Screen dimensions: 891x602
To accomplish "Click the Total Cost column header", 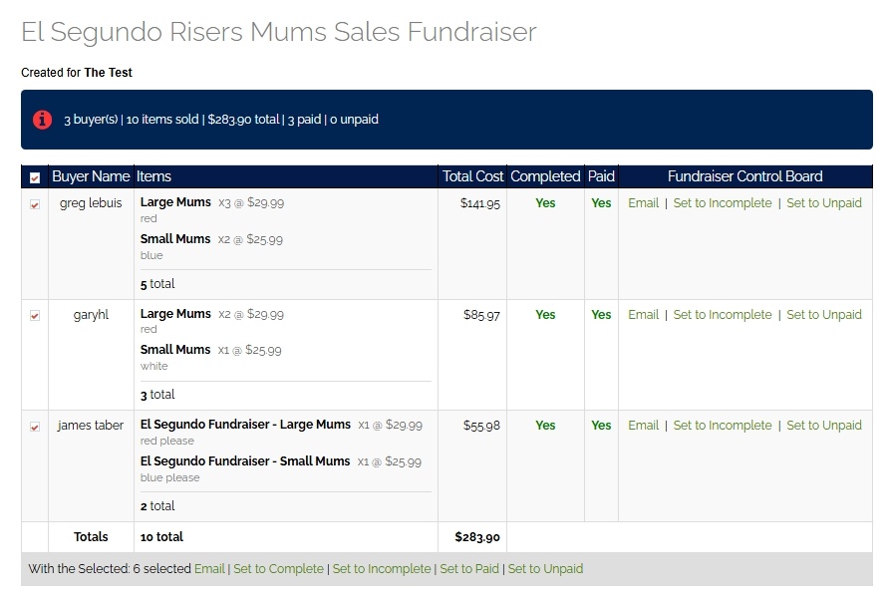I will [x=472, y=176].
